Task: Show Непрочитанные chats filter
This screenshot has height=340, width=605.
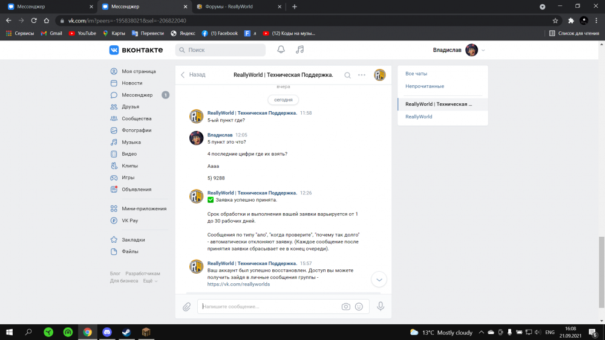Action: 425,86
